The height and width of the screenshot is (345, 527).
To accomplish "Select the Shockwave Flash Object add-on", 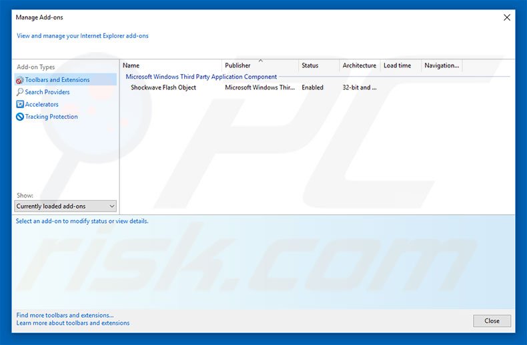I will point(163,87).
